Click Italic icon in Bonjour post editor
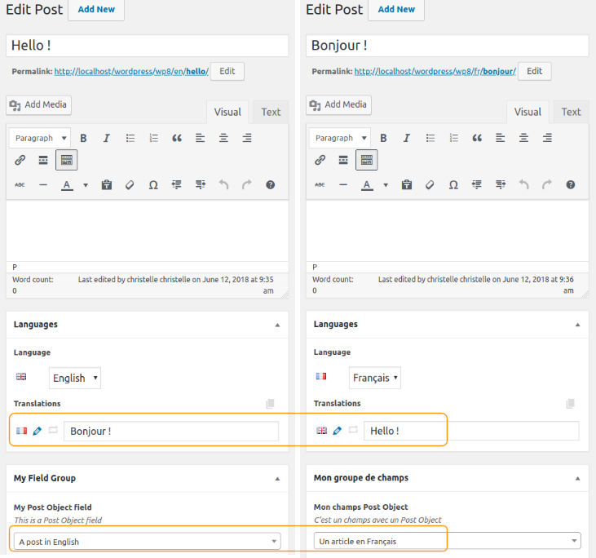This screenshot has height=558, width=596. pos(407,138)
